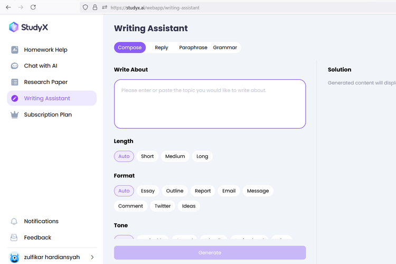The height and width of the screenshot is (264, 396).
Task: Select Report format option
Action: pyautogui.click(x=203, y=191)
